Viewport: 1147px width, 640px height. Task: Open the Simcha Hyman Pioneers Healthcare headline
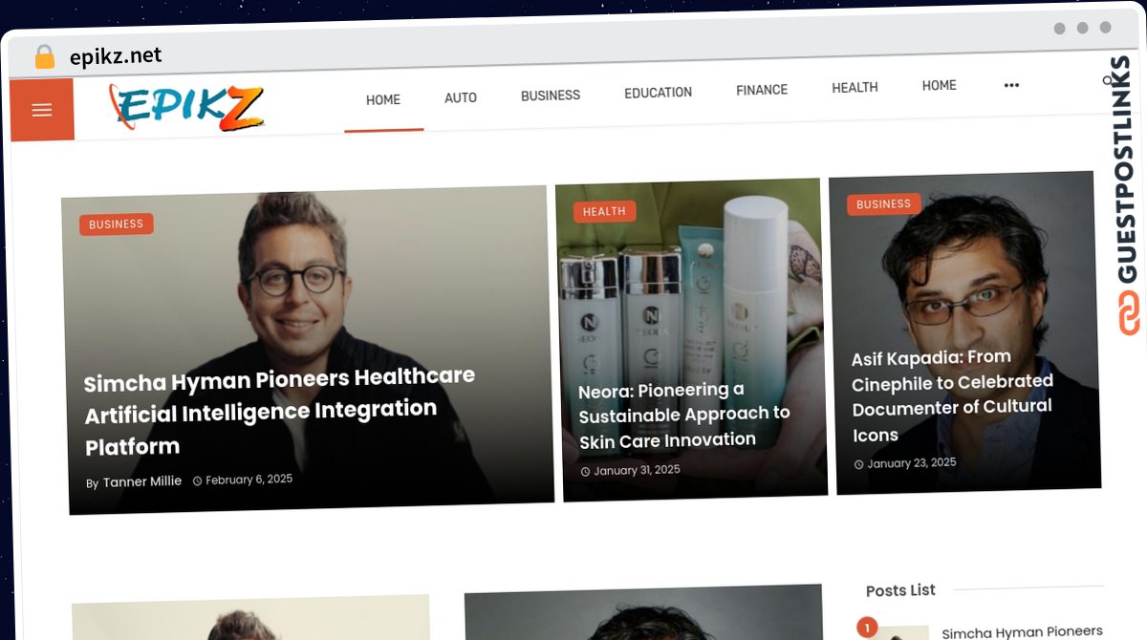[x=278, y=412]
